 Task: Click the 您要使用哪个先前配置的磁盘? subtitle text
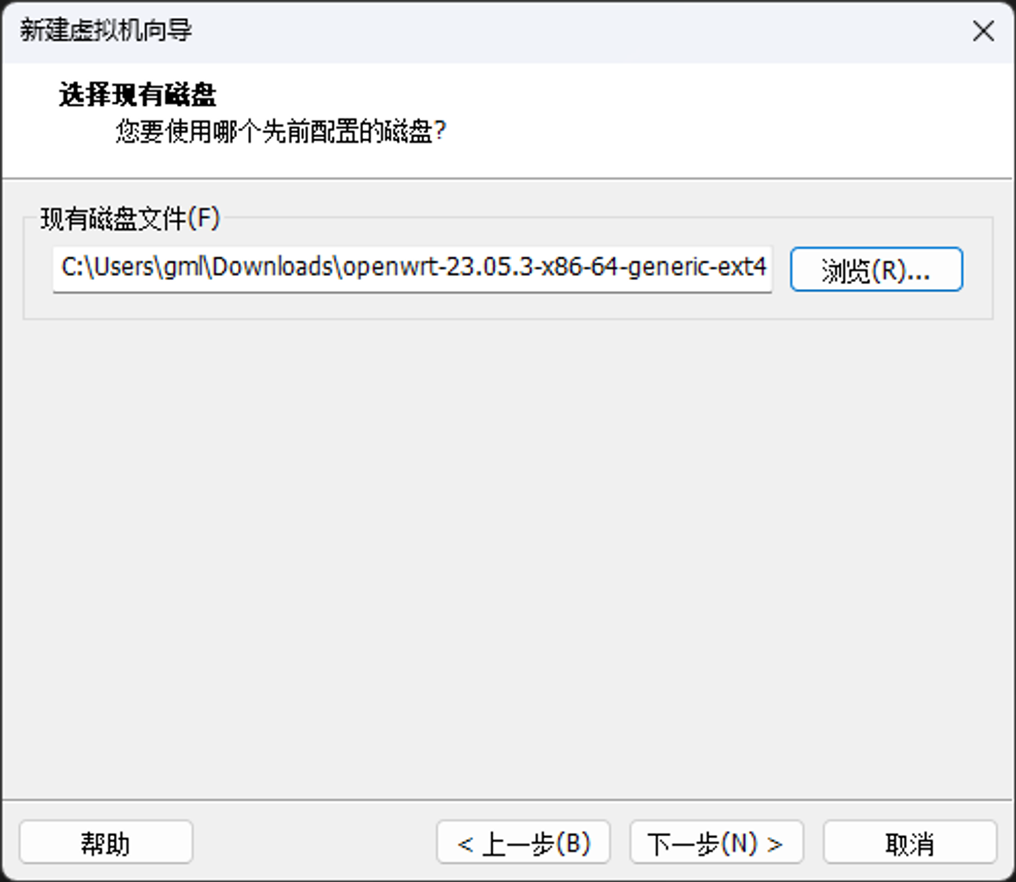pyautogui.click(x=280, y=132)
